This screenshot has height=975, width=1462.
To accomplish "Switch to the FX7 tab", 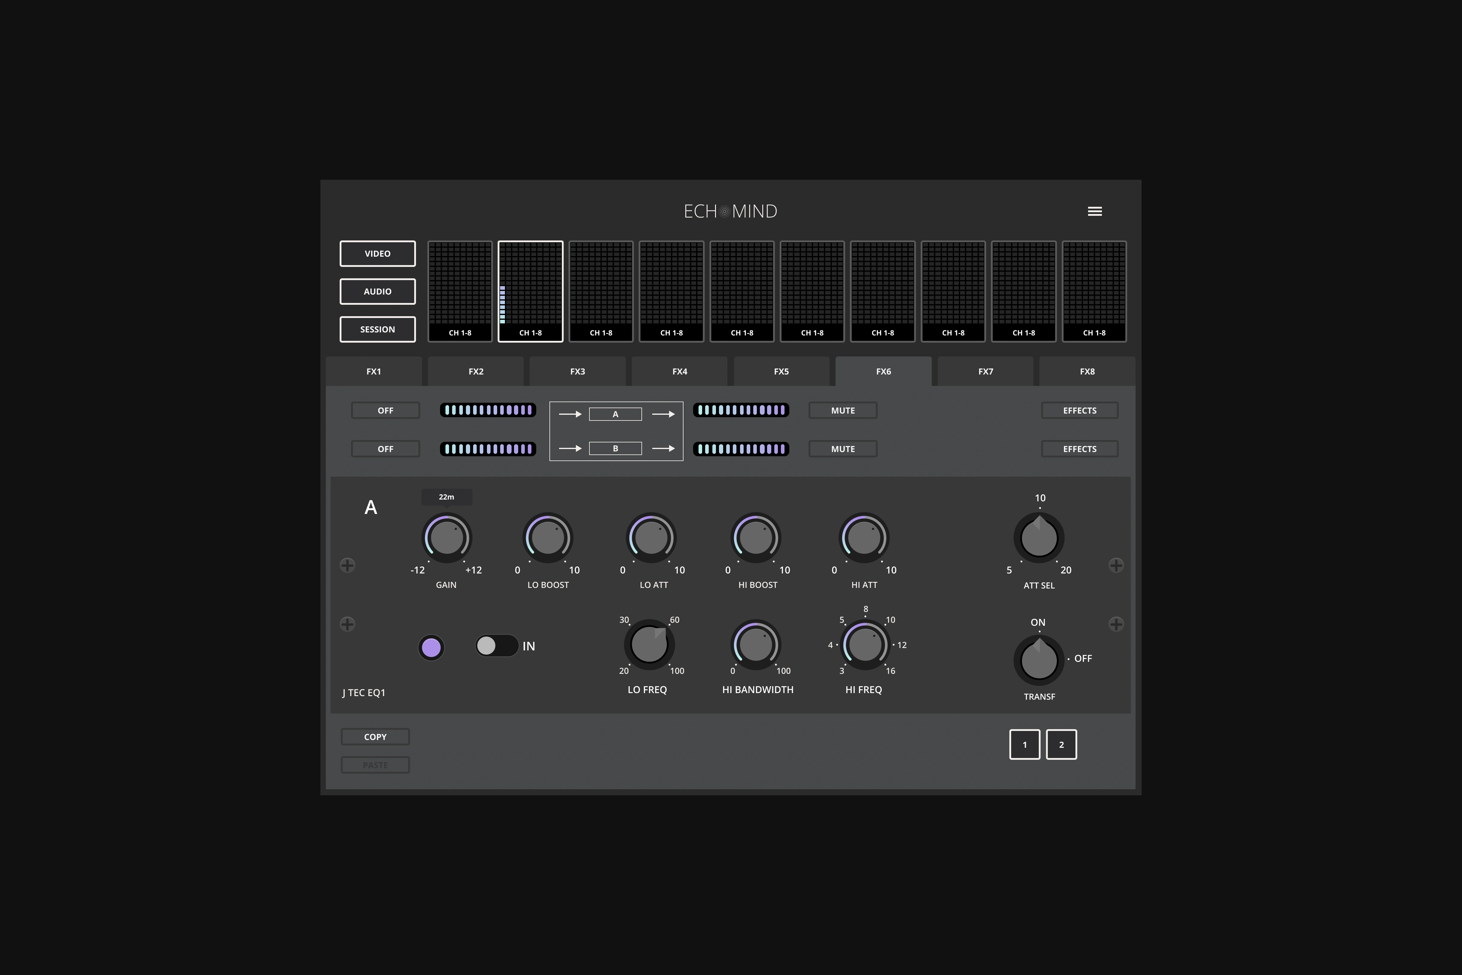I will pyautogui.click(x=986, y=371).
